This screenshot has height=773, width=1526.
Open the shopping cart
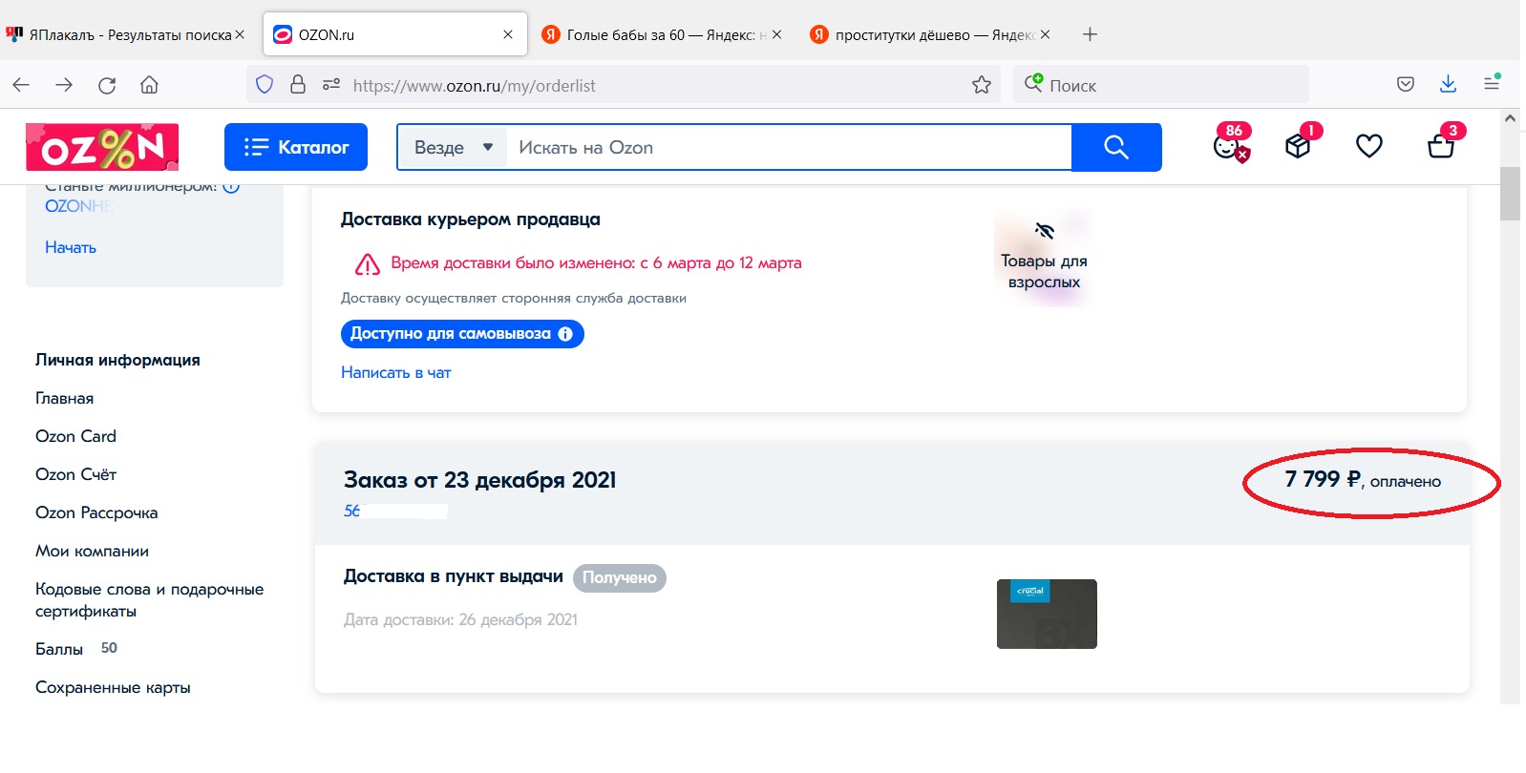pyautogui.click(x=1441, y=145)
